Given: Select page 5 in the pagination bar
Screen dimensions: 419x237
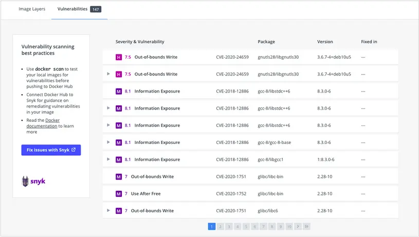Looking at the screenshot, I should 246,226.
